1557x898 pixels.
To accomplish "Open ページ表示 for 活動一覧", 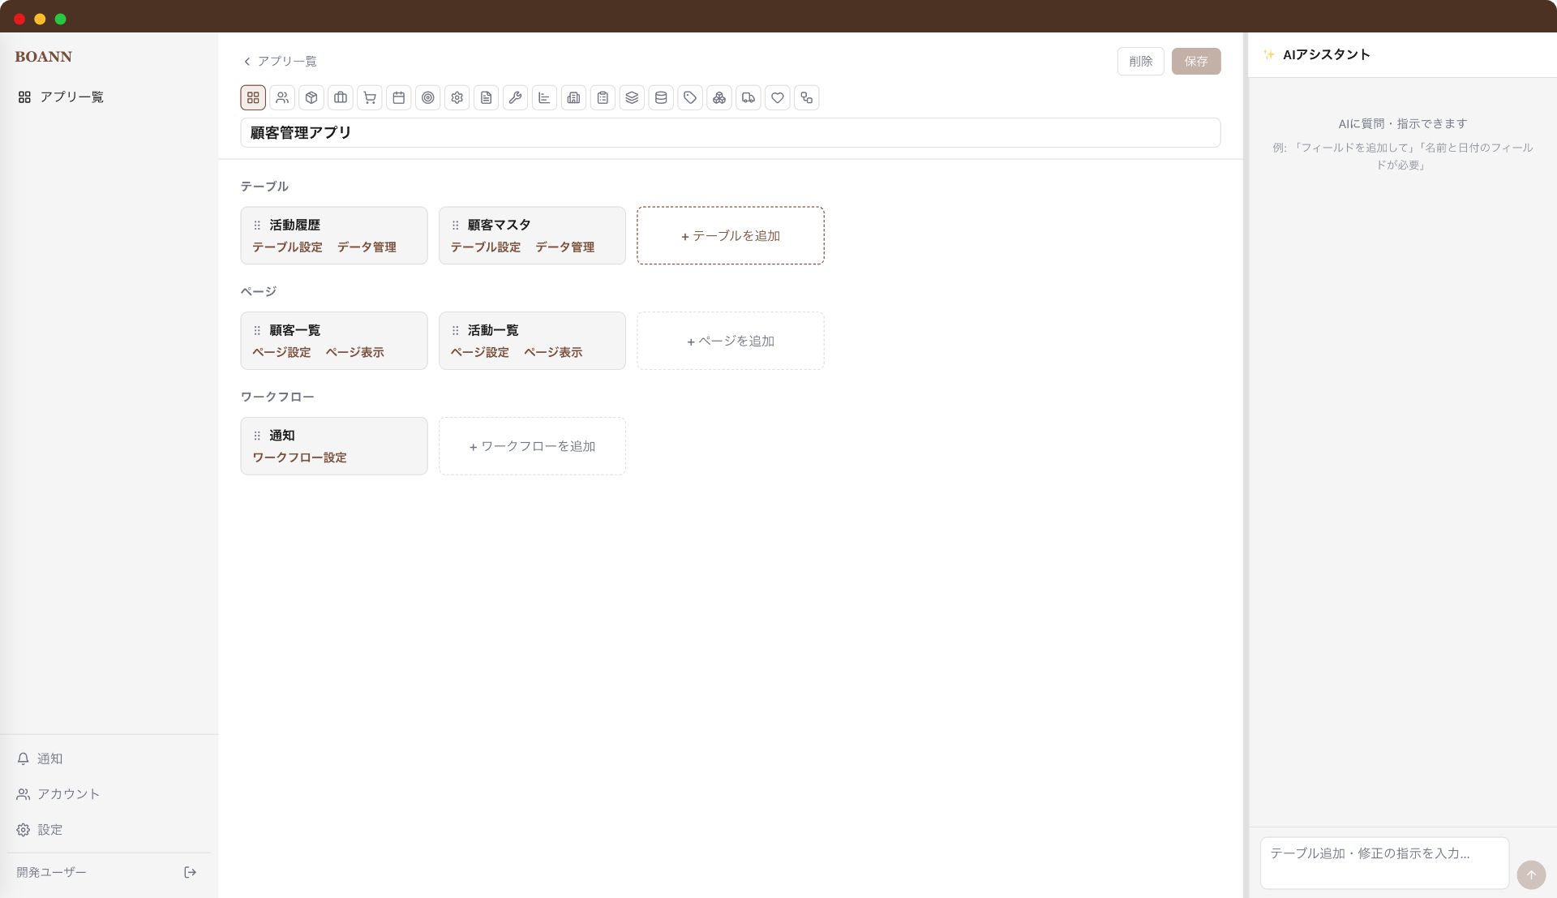I will tap(553, 352).
